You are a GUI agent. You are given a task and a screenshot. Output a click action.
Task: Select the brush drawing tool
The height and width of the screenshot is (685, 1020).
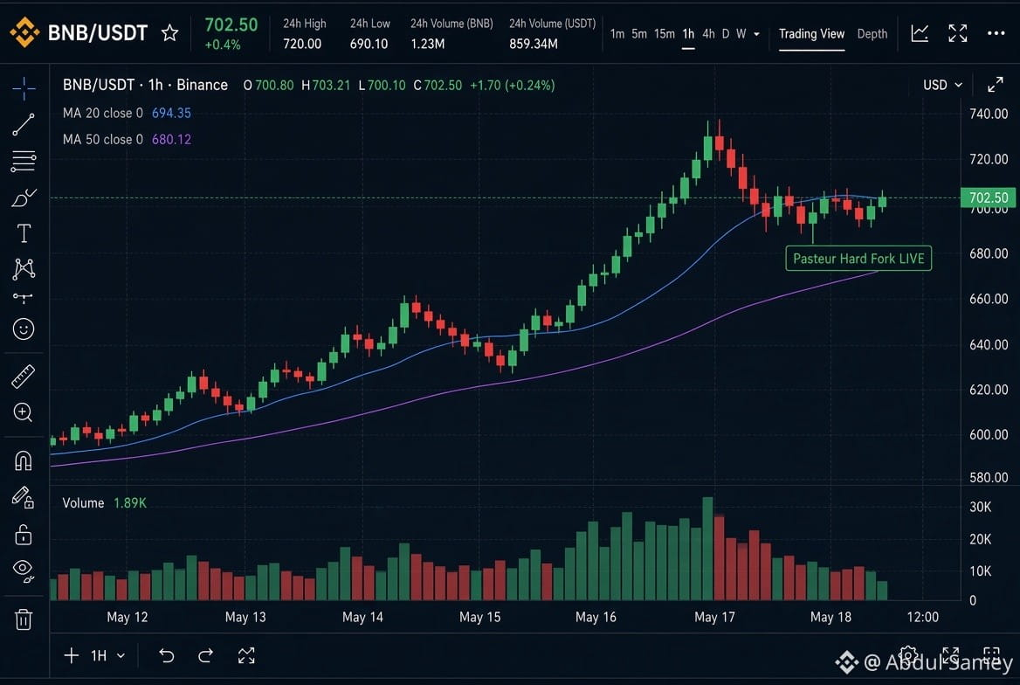coord(24,197)
